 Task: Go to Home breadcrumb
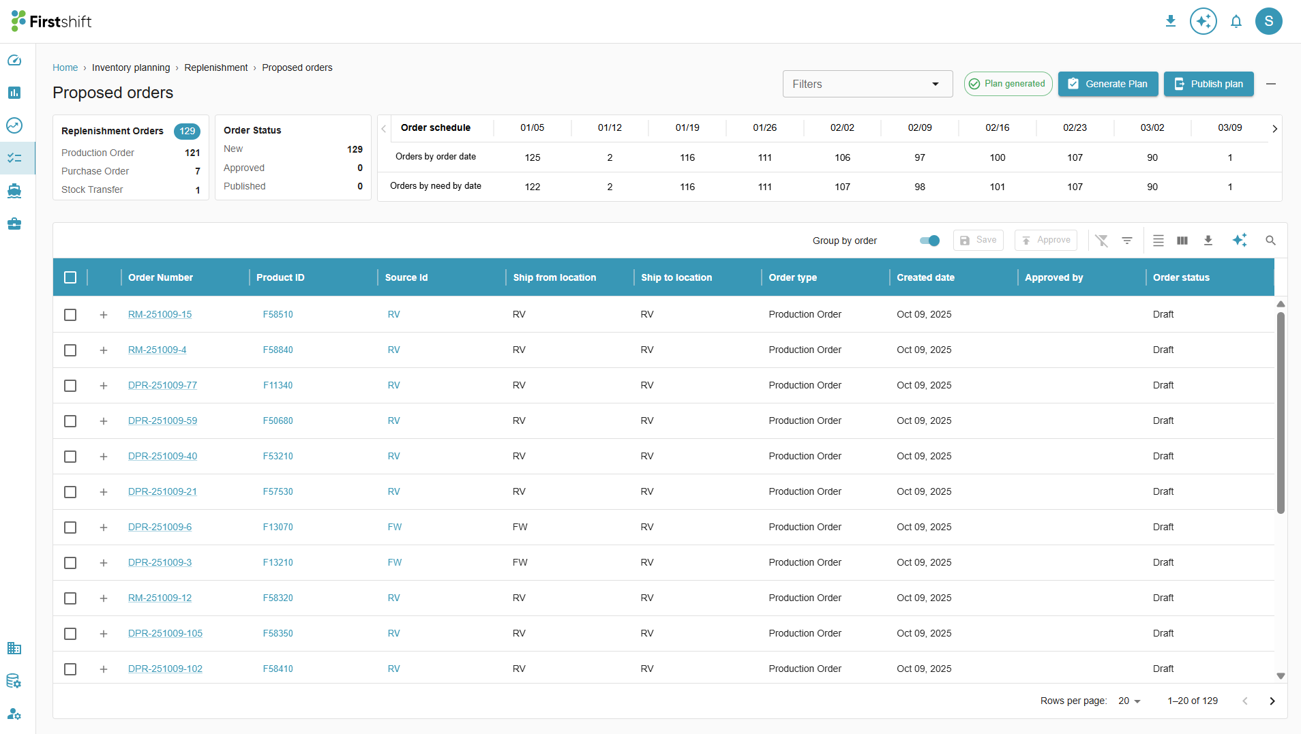tap(65, 67)
